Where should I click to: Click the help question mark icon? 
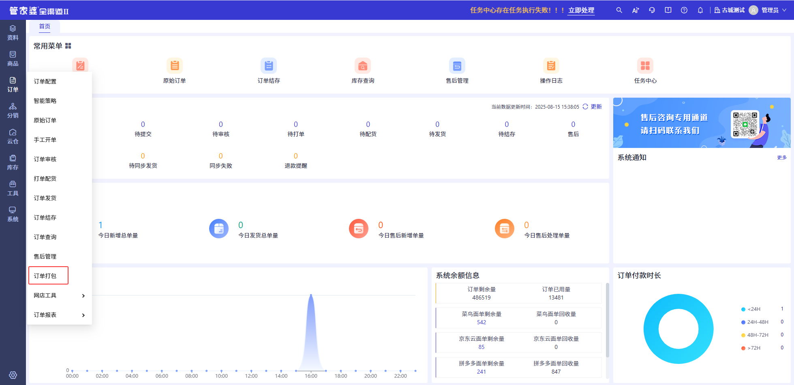684,10
